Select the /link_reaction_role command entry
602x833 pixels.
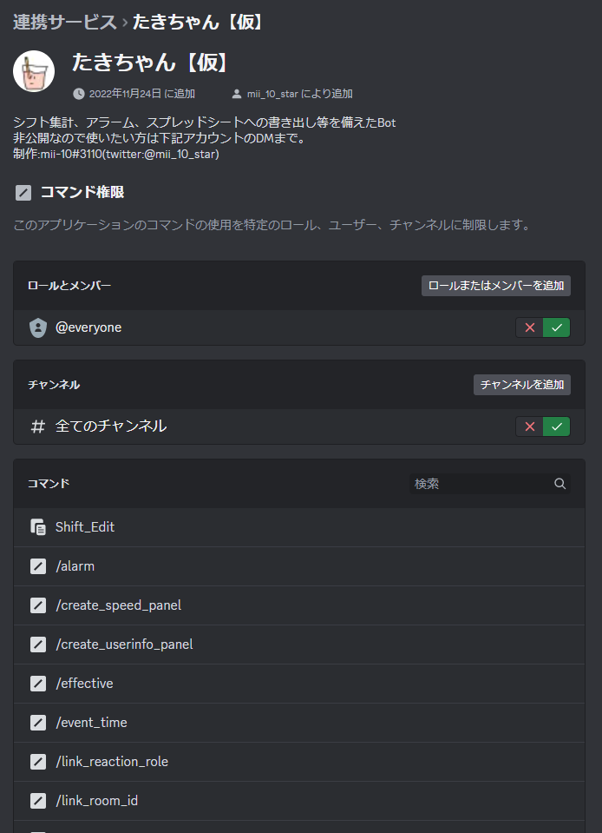coord(112,762)
